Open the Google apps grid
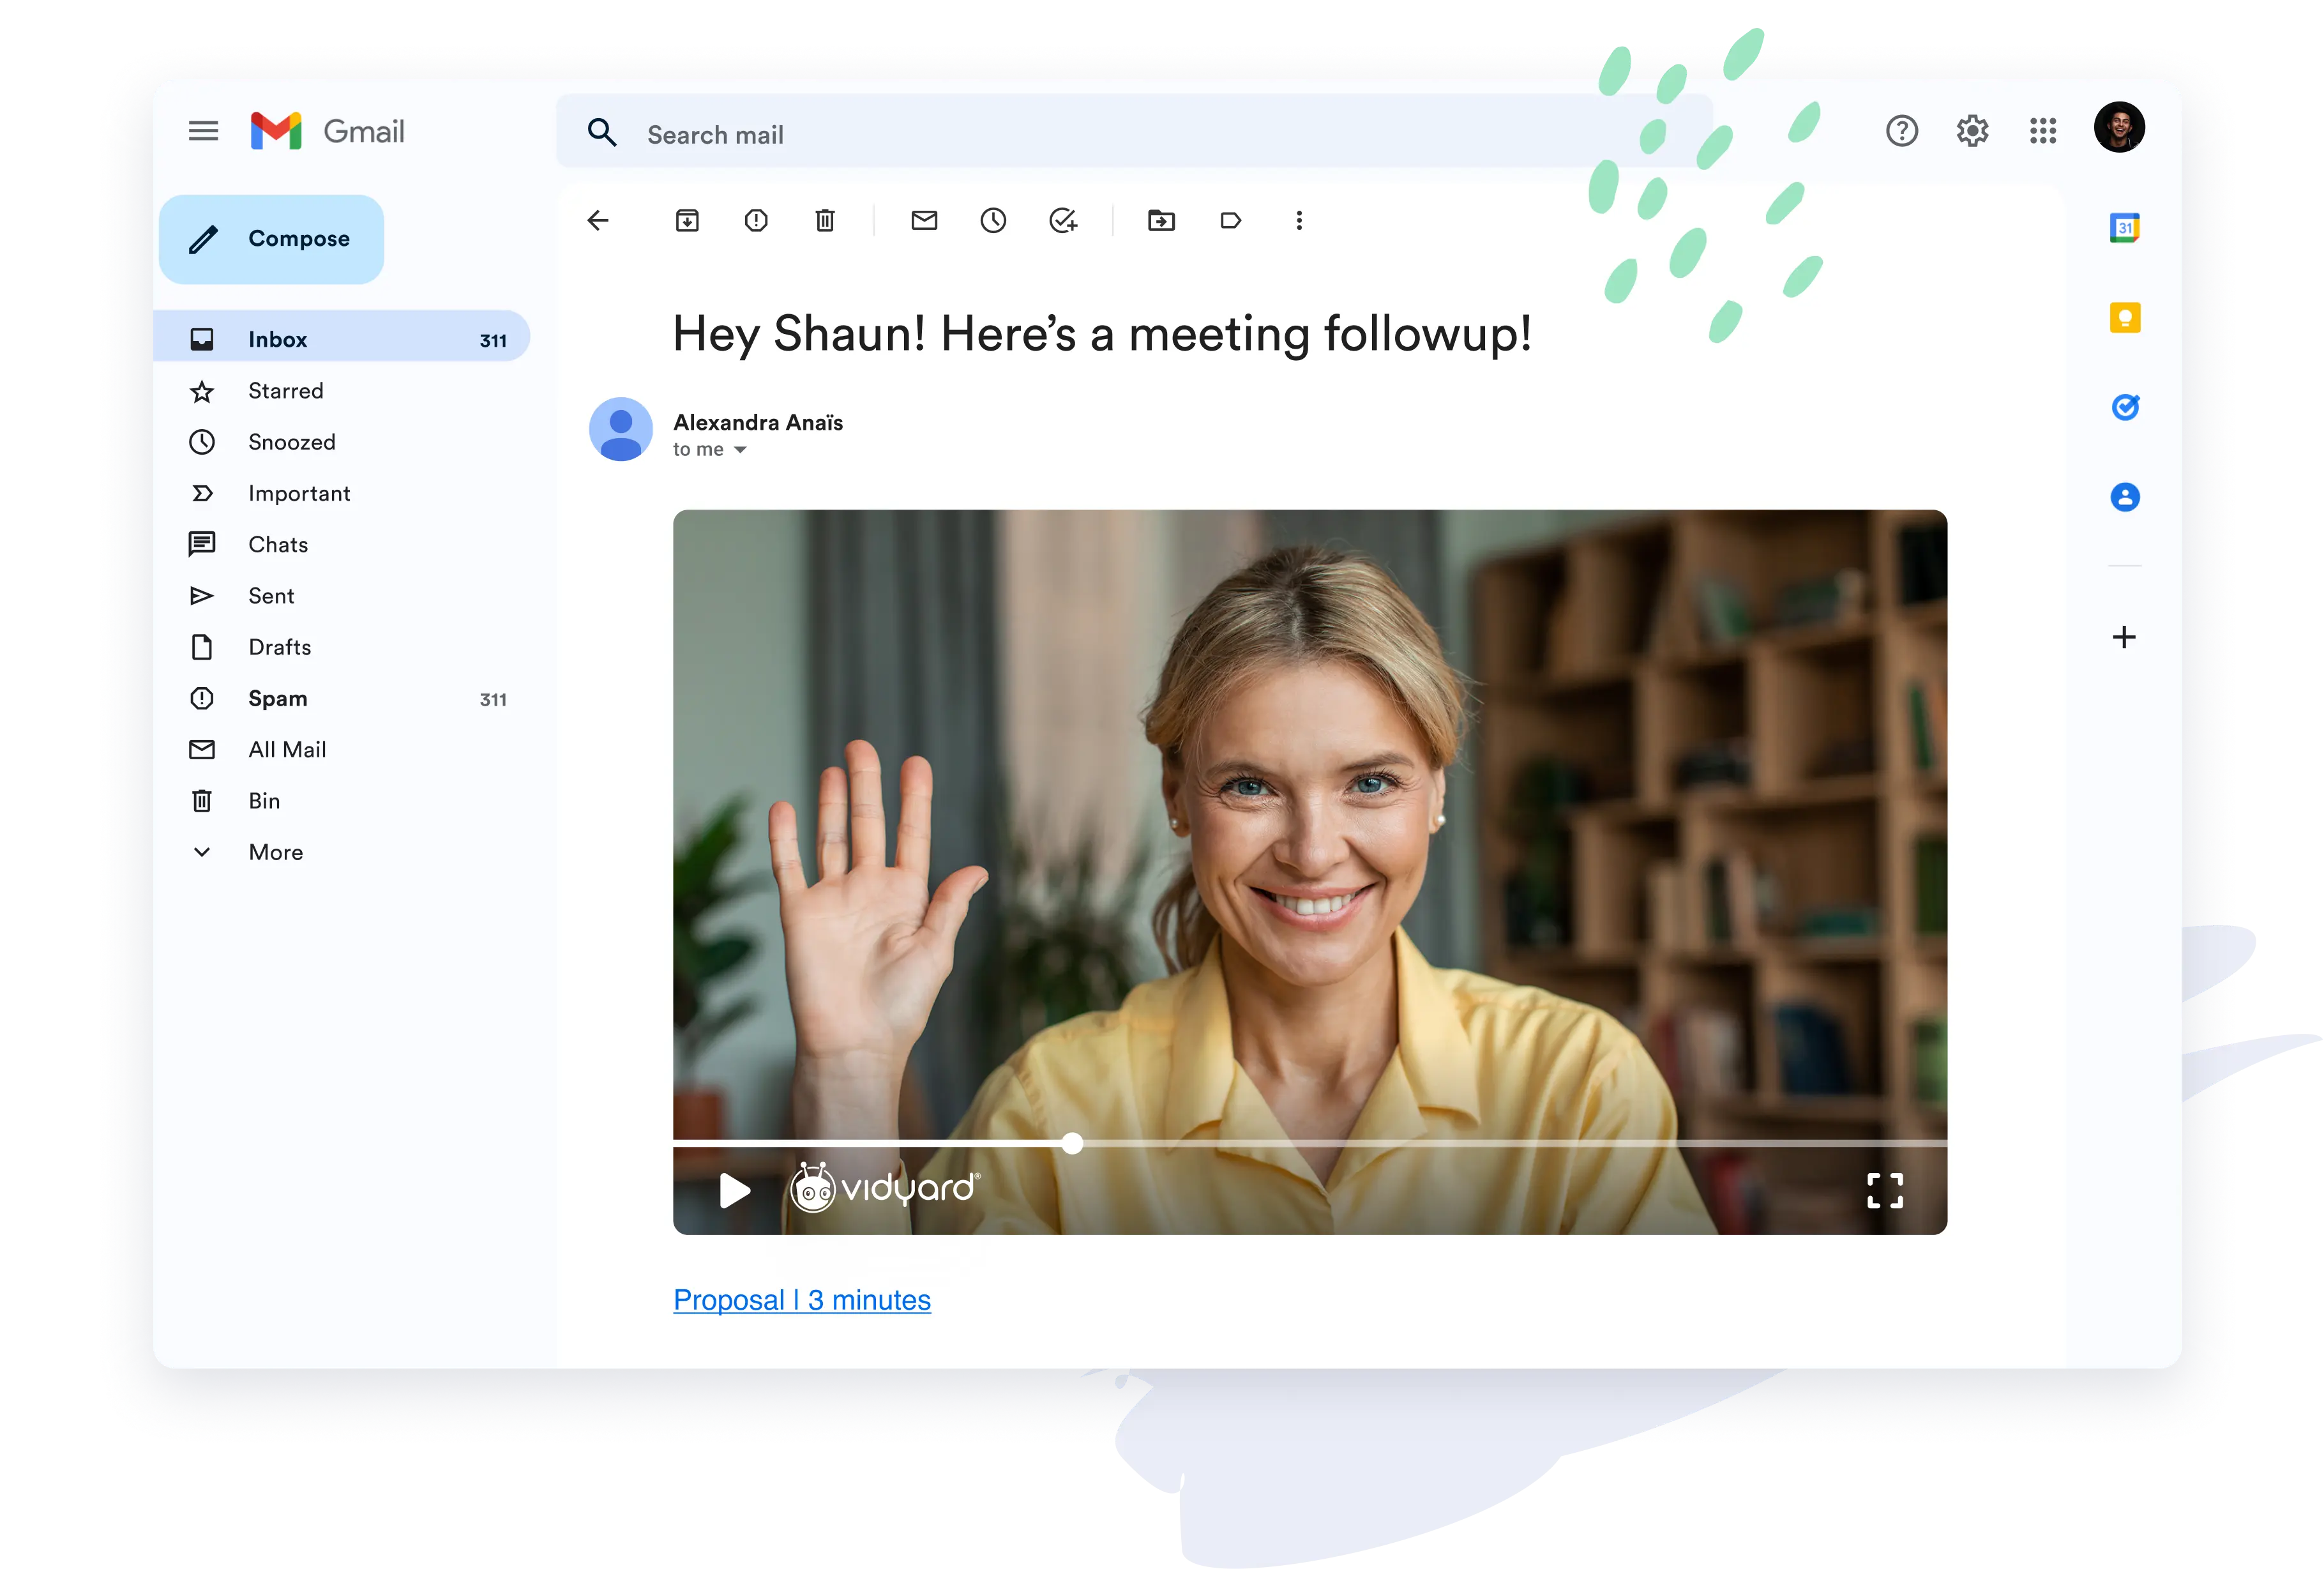 click(2044, 130)
